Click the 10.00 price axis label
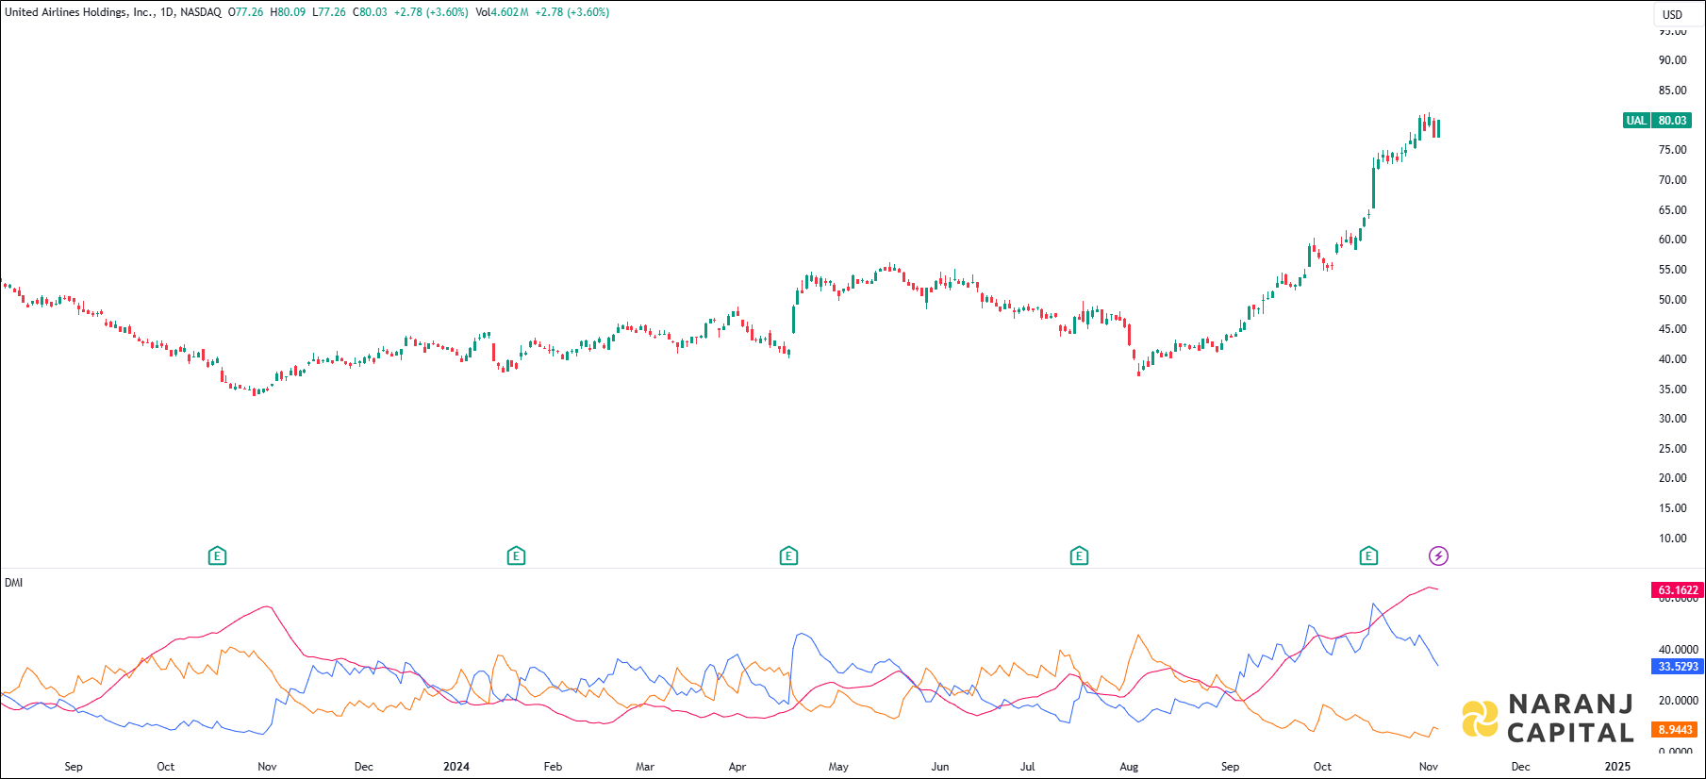This screenshot has width=1706, height=779. pos(1673,539)
